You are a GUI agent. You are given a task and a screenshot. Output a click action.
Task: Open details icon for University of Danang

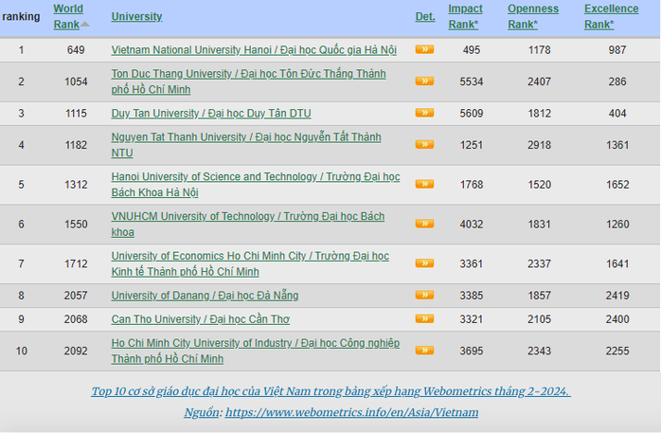[x=424, y=295]
